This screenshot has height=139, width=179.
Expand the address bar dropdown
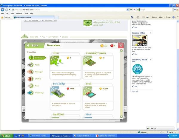point(128,10)
